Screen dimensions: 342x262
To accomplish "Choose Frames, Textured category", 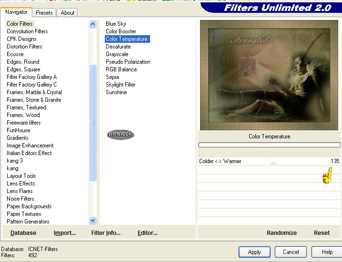I will (26, 107).
